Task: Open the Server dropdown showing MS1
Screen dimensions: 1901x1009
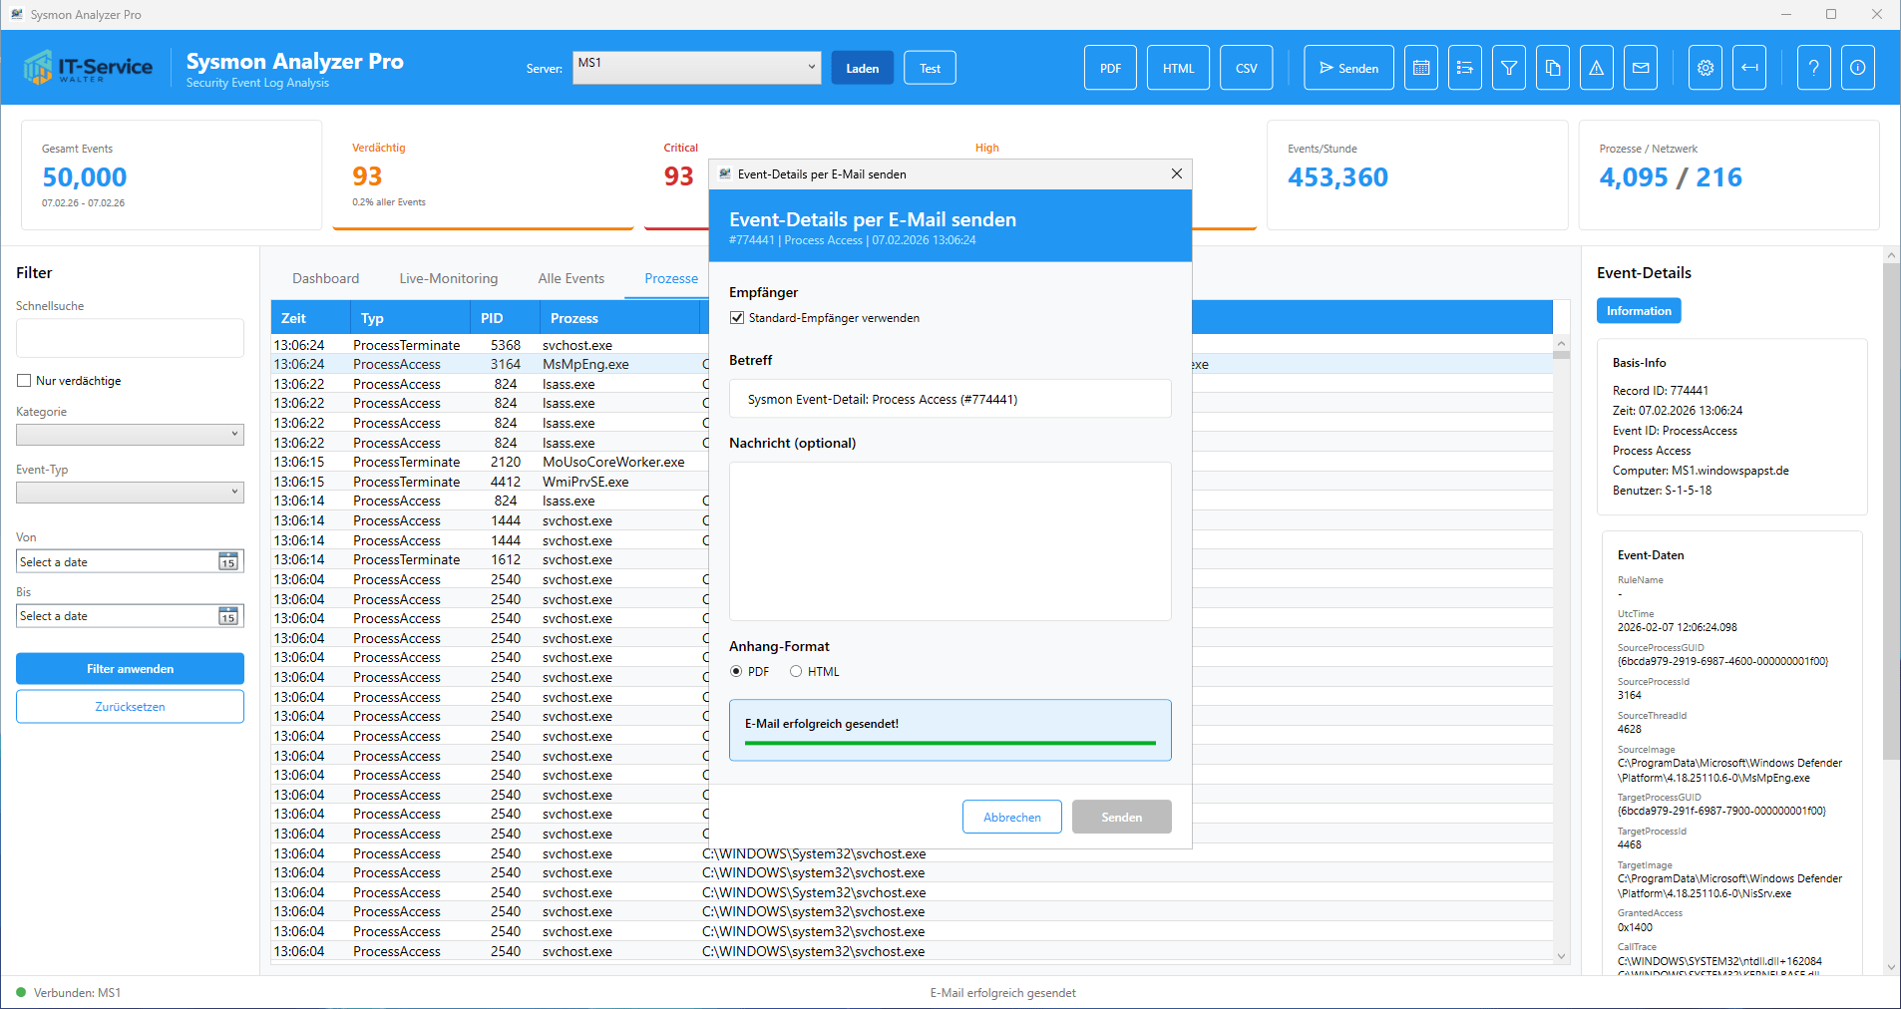Action: click(696, 68)
